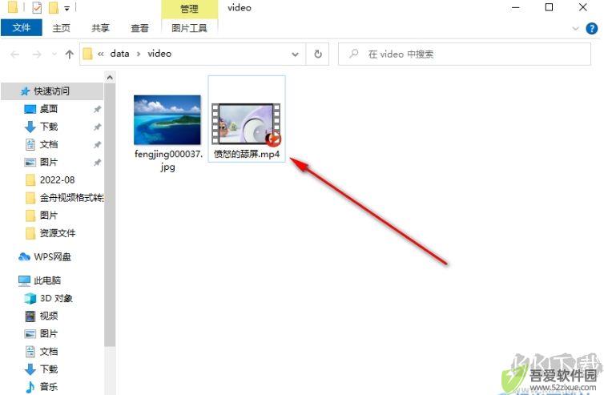This screenshot has width=604, height=395.
Task: Select 此电脑 in navigation pane
Action: [x=47, y=280]
